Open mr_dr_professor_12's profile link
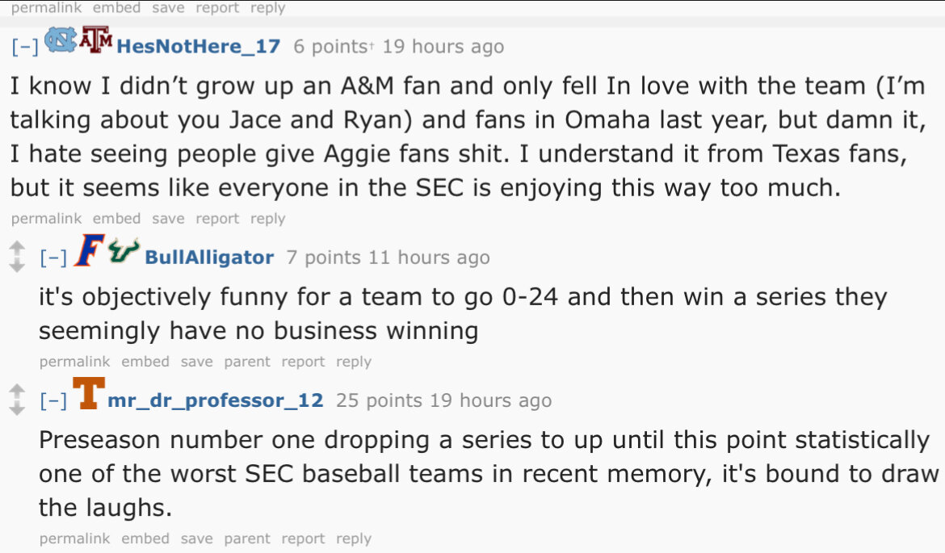 tap(215, 400)
